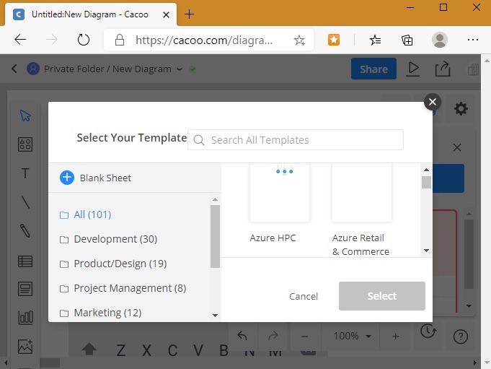491x369 pixels.
Task: Select the Text tool in sidebar
Action: coord(25,173)
